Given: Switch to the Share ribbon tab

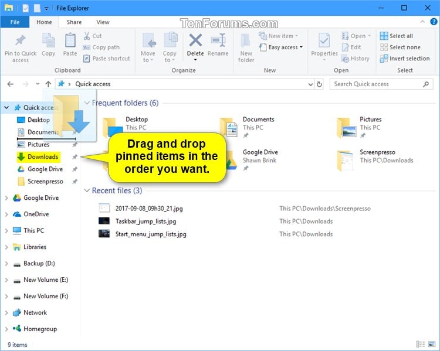Looking at the screenshot, I should (74, 22).
